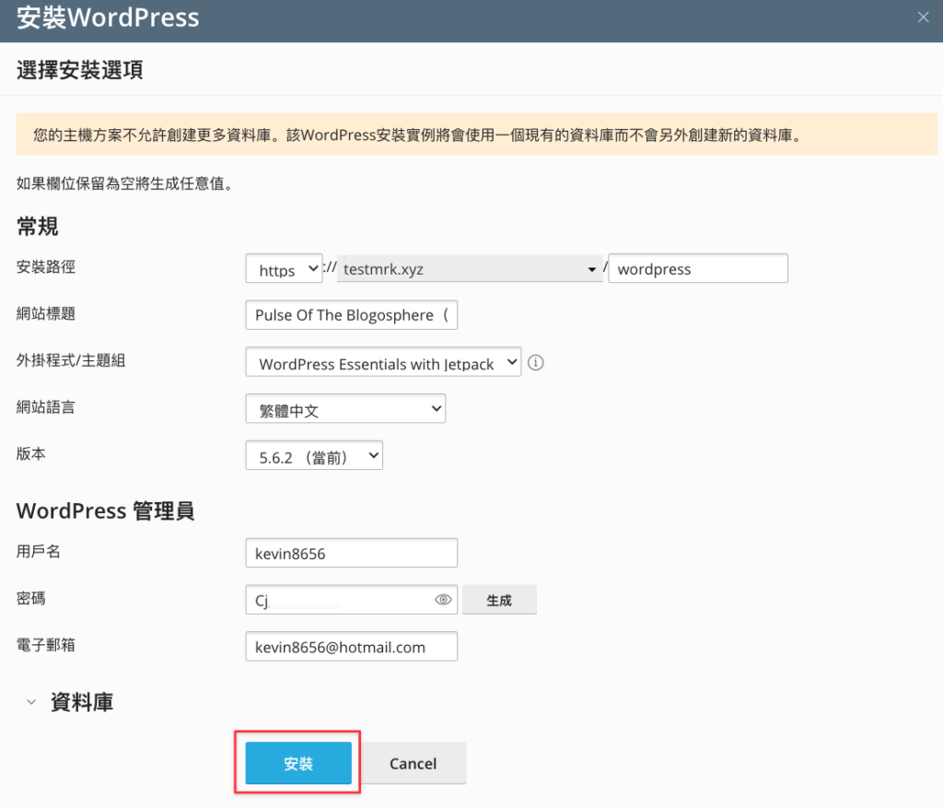Open the testmrk.xyz domain dropdown
The width and height of the screenshot is (943, 809).
pyautogui.click(x=470, y=268)
